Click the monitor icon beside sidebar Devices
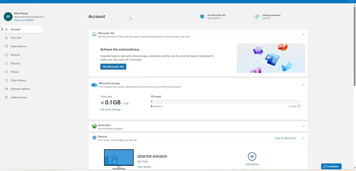This screenshot has width=356, height=171. click(x=6, y=55)
